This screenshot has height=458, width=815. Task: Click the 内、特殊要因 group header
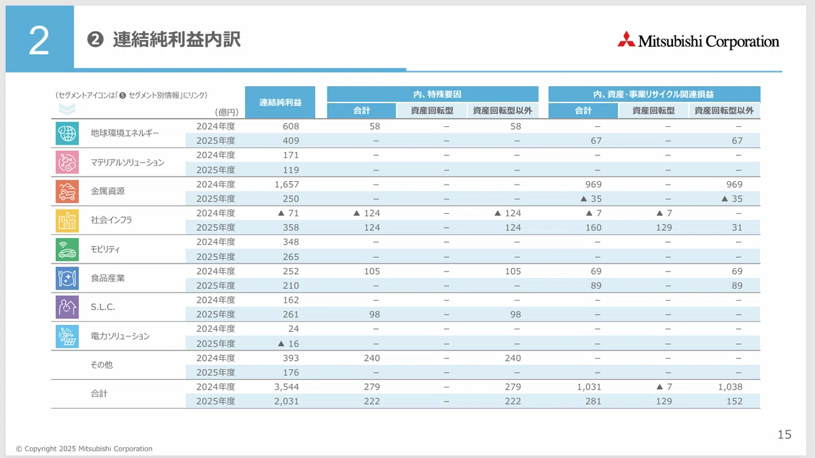click(x=433, y=94)
